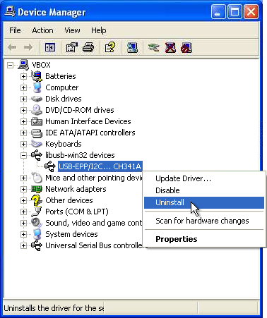Click the Human Interface Devices icon

[37, 121]
